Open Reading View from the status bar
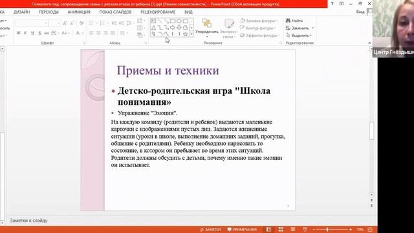Image resolution: width=414 pixels, height=233 pixels. click(293, 229)
